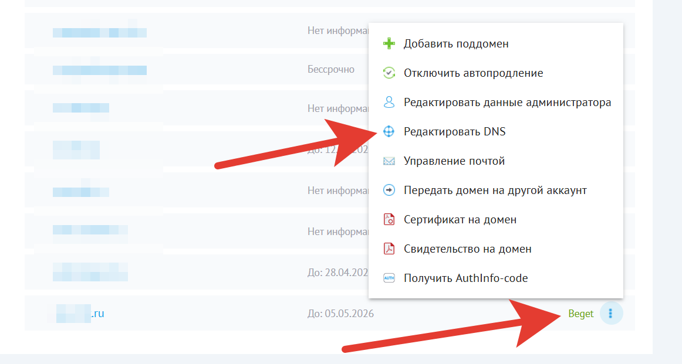Viewport: 682px width, 364px height.
Task: Select Редактировать данные администратора menu entry
Action: coord(507,103)
